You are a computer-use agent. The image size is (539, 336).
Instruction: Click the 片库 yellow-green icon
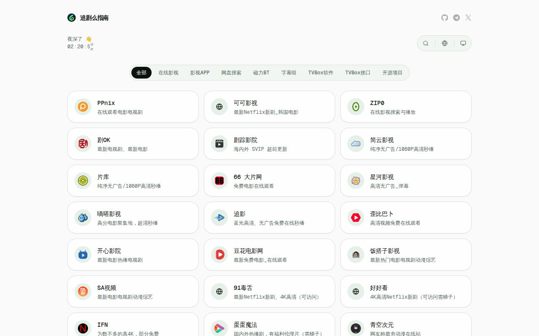(x=83, y=181)
